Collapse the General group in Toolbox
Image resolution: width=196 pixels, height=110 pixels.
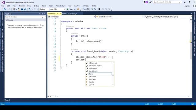coord(6,20)
